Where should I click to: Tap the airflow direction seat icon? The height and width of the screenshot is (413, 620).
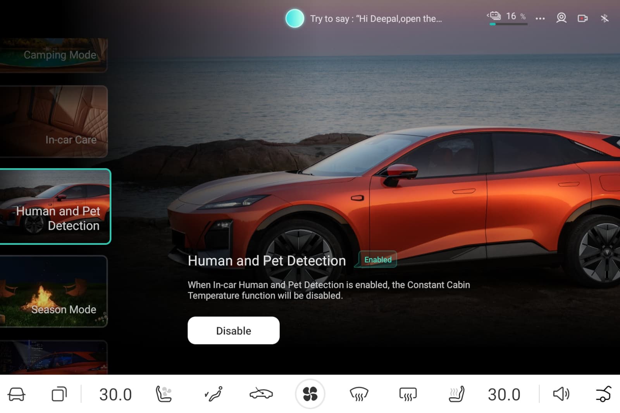(213, 394)
